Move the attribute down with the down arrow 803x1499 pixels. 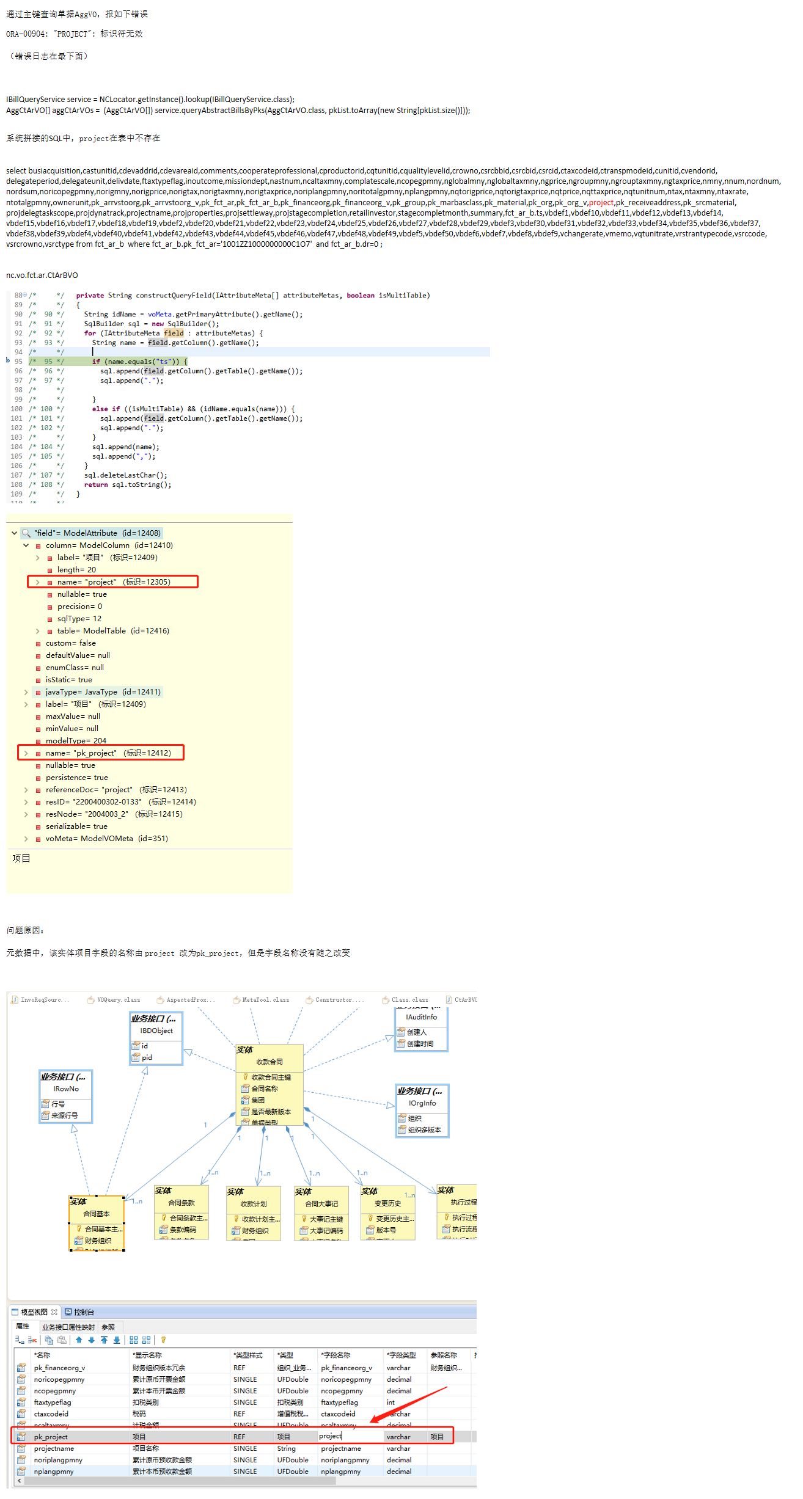[92, 1340]
